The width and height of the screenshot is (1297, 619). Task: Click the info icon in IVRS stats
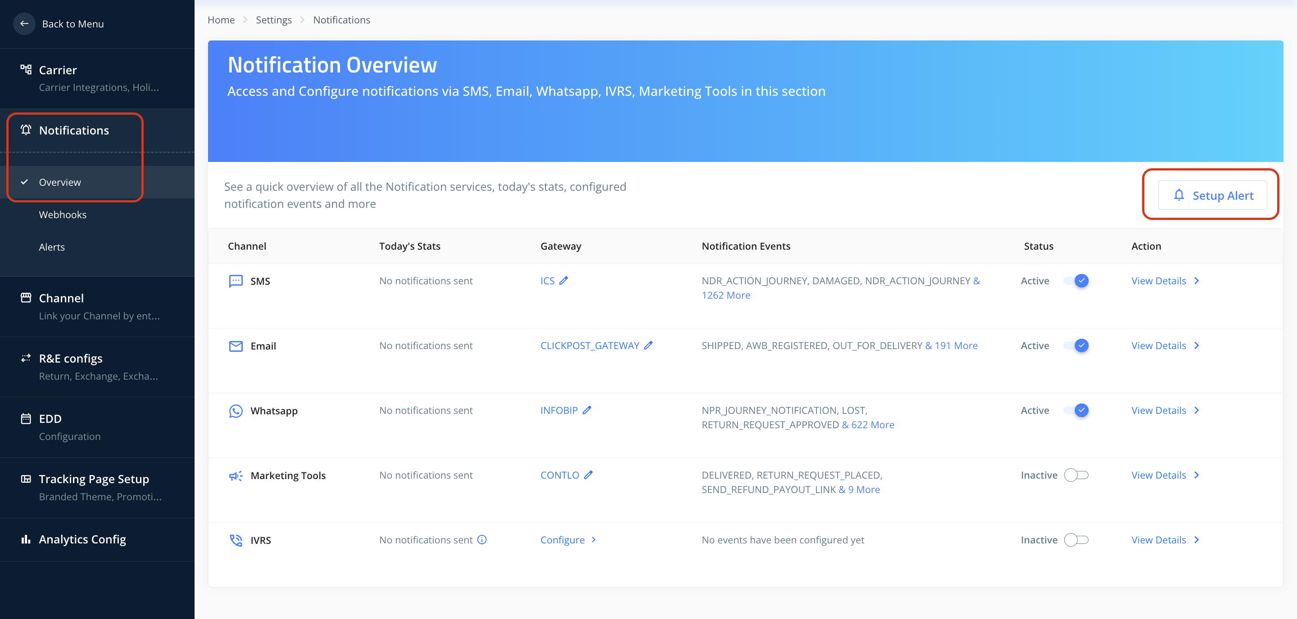click(x=482, y=539)
